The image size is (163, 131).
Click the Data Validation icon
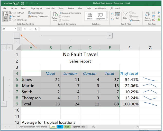click(153, 20)
